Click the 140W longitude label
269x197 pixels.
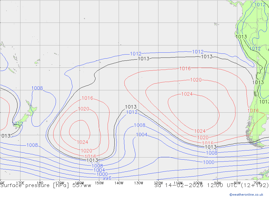click(119, 183)
